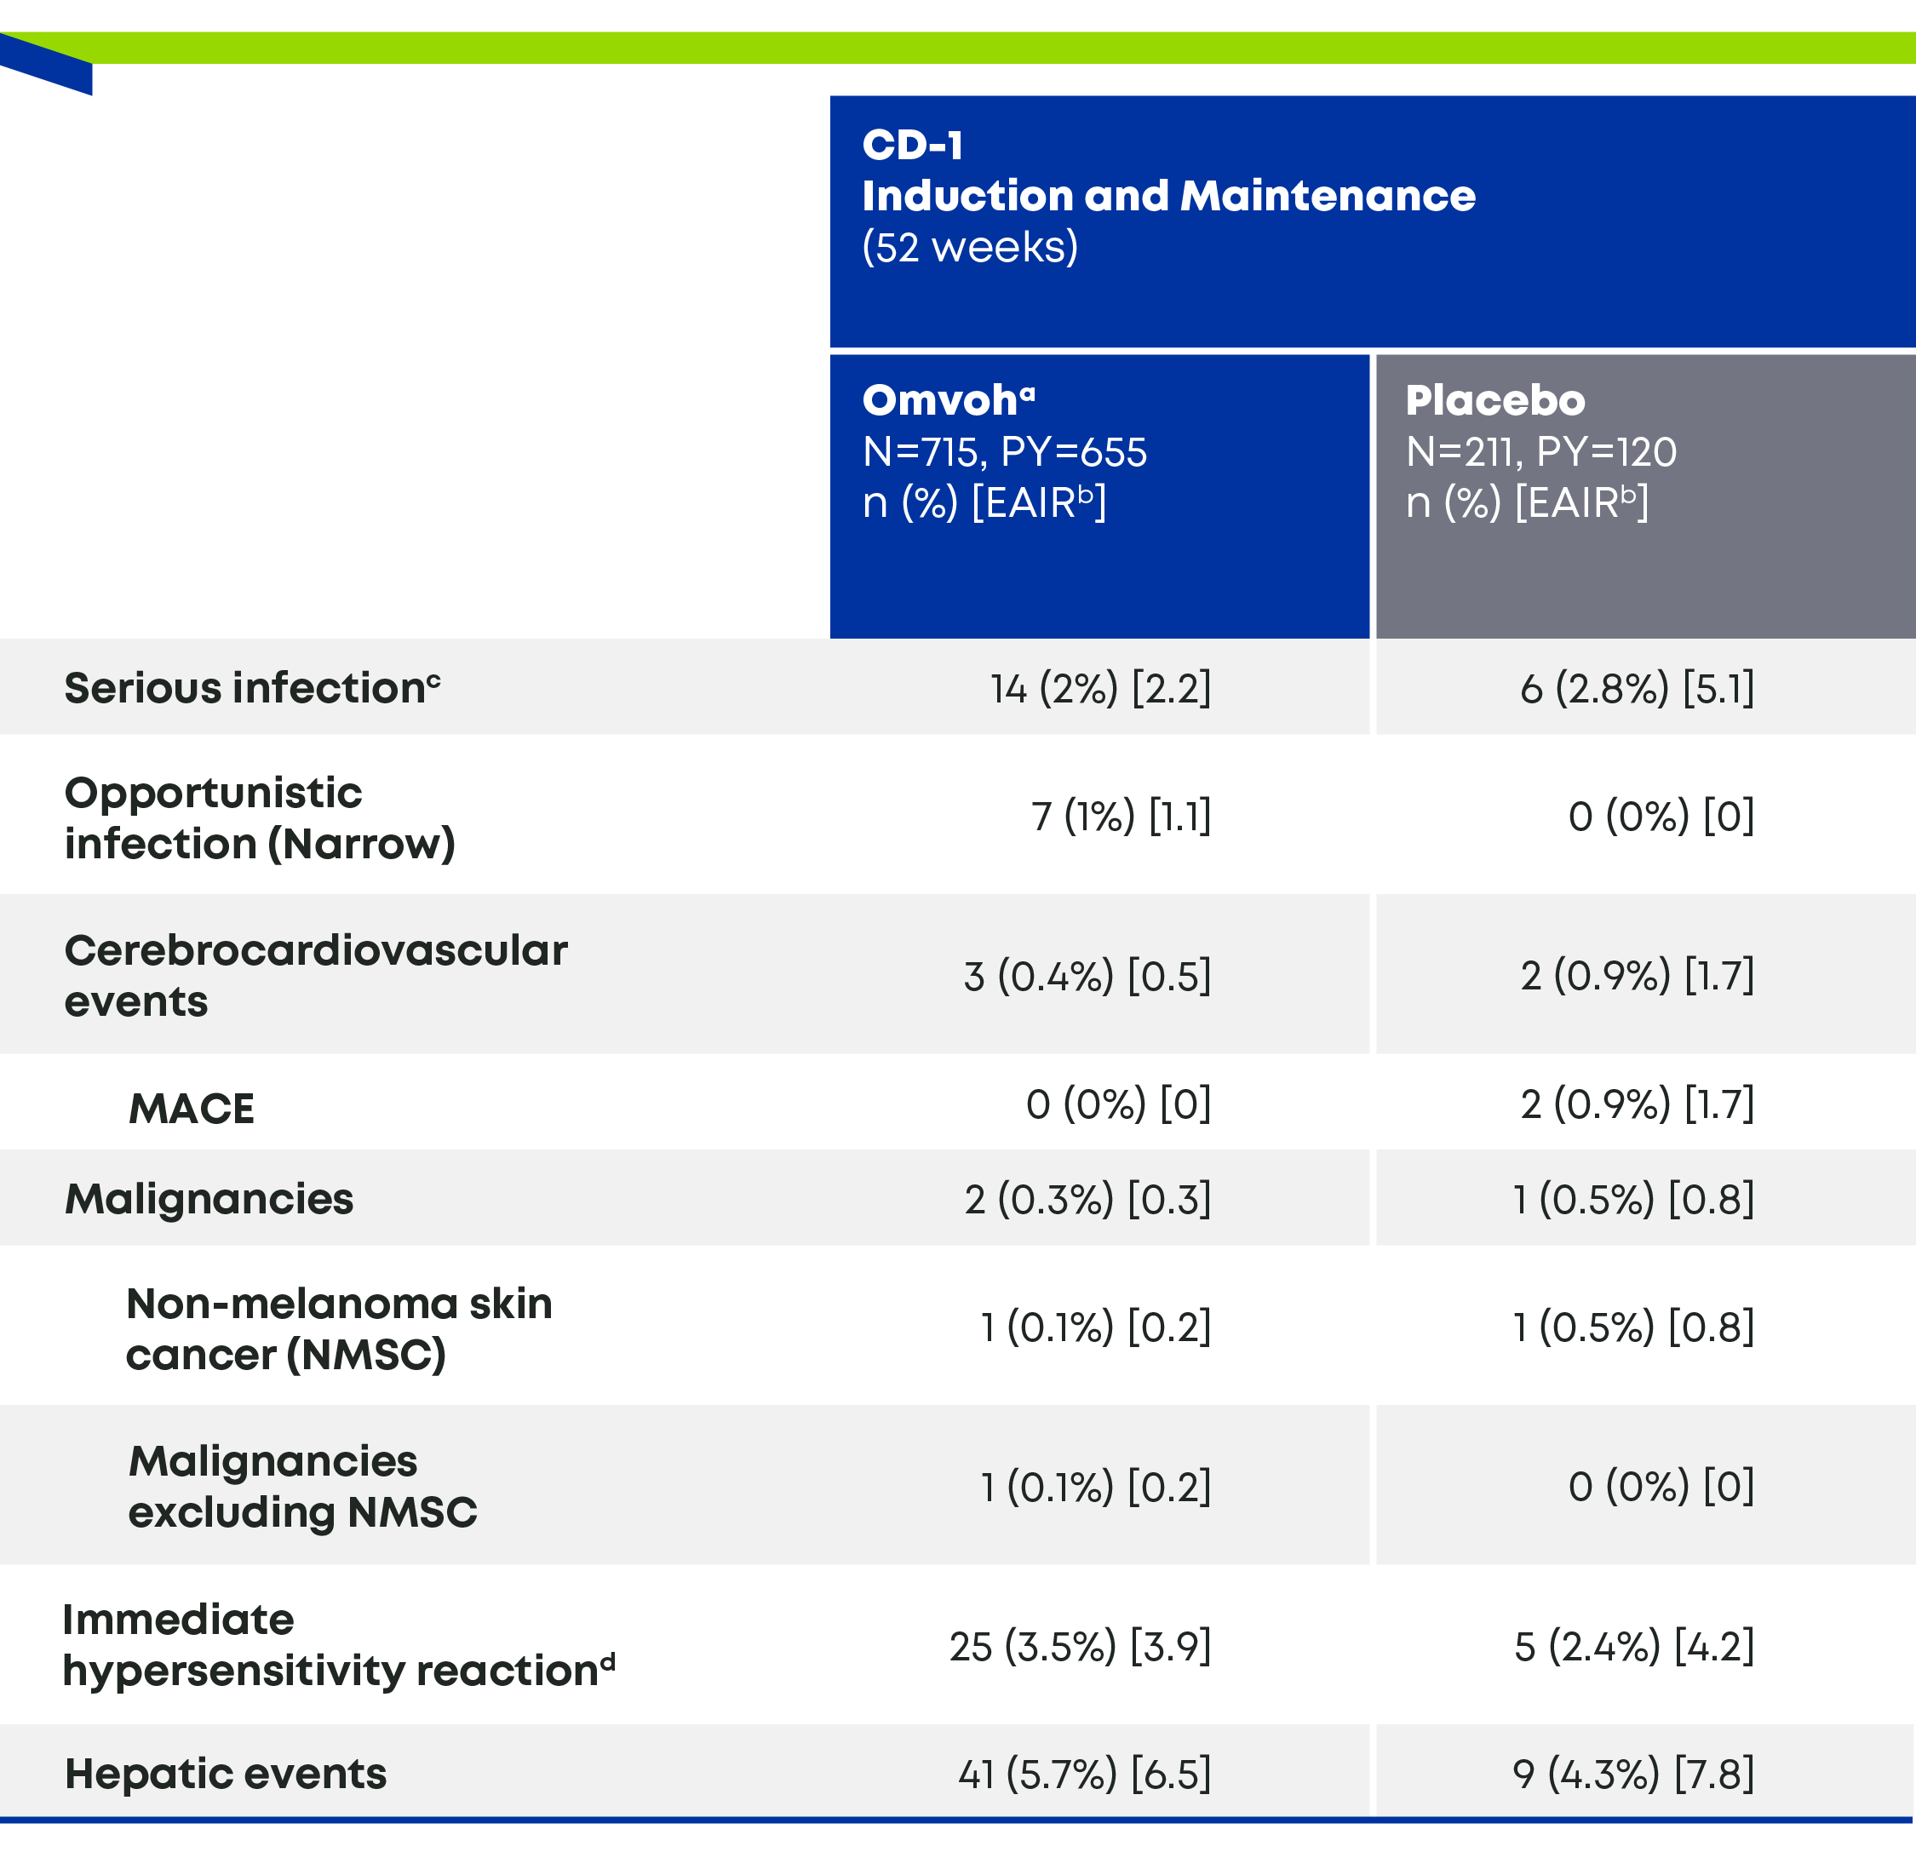Click Placebo '2 (0.9%) [1.7]' in the Cerebrocardiovascular row
This screenshot has height=1852, width=1916.
click(x=1638, y=975)
